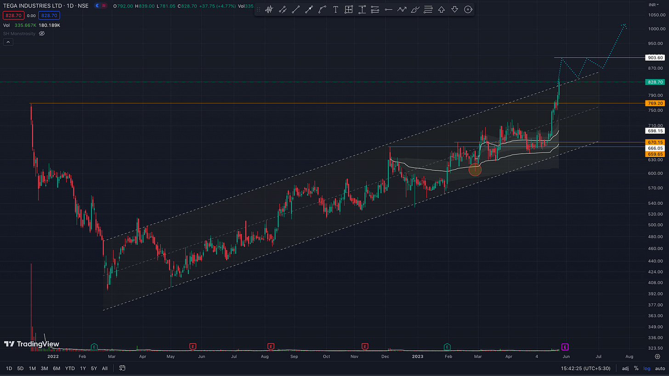Image resolution: width=669 pixels, height=376 pixels.
Task: Click the spread value 0.00 between prices
Action: coord(31,15)
